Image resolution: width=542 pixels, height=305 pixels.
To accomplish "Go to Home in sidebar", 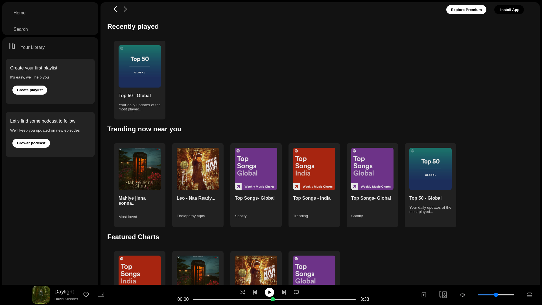I will (x=19, y=13).
